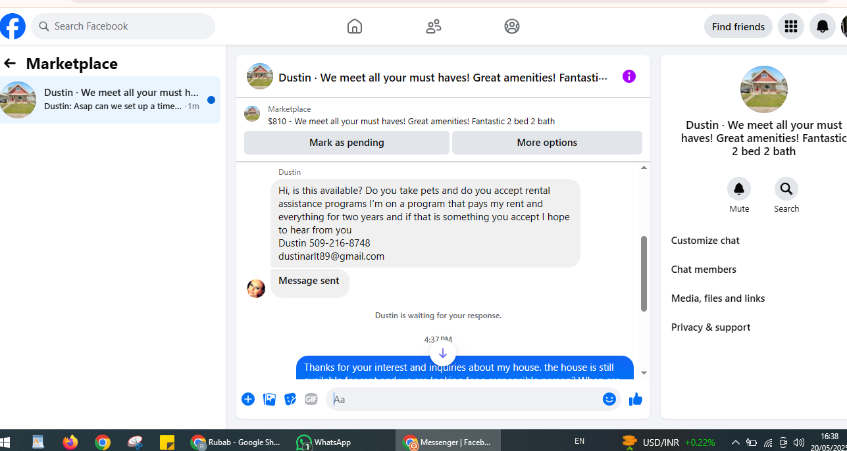Open the emoji picker in message box
Image resolution: width=847 pixels, height=451 pixels.
[609, 399]
